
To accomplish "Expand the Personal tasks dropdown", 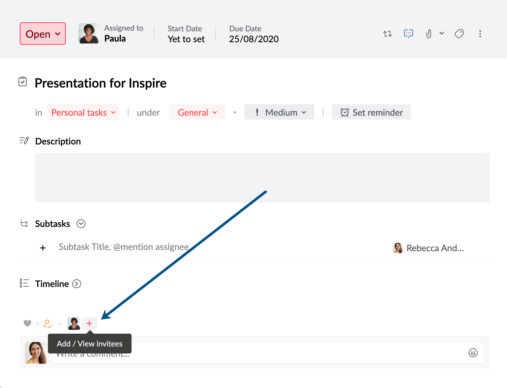I will pyautogui.click(x=83, y=113).
